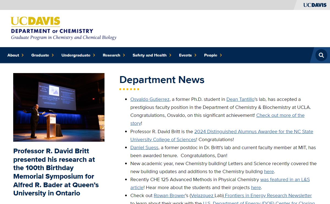Viewport: 330px width, 204px height.
Task: Open the search magnifier icon
Action: pyautogui.click(x=321, y=55)
